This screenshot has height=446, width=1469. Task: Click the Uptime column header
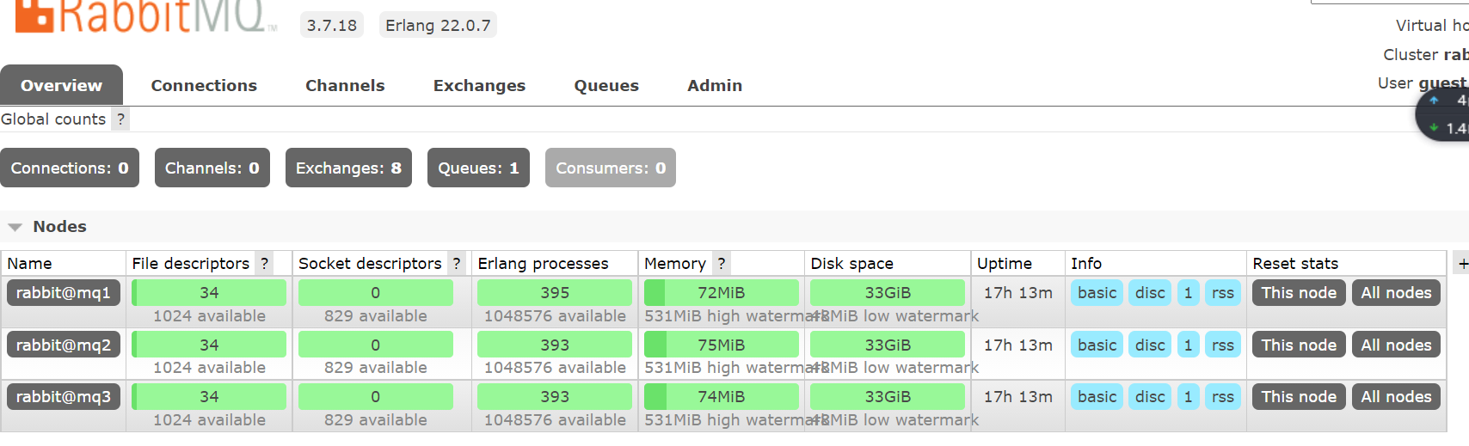1005,264
